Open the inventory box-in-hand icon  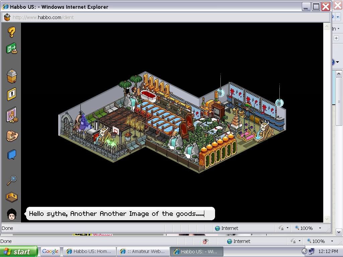tap(12, 136)
